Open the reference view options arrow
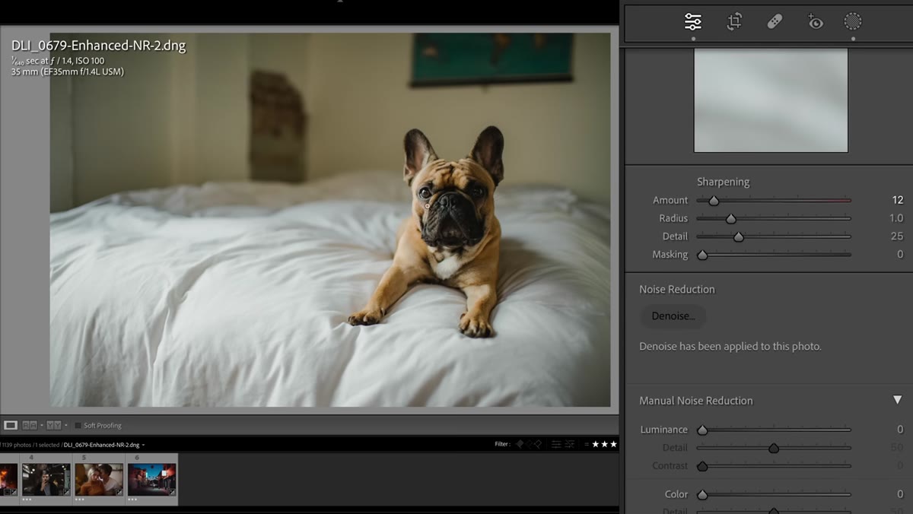 (41, 425)
